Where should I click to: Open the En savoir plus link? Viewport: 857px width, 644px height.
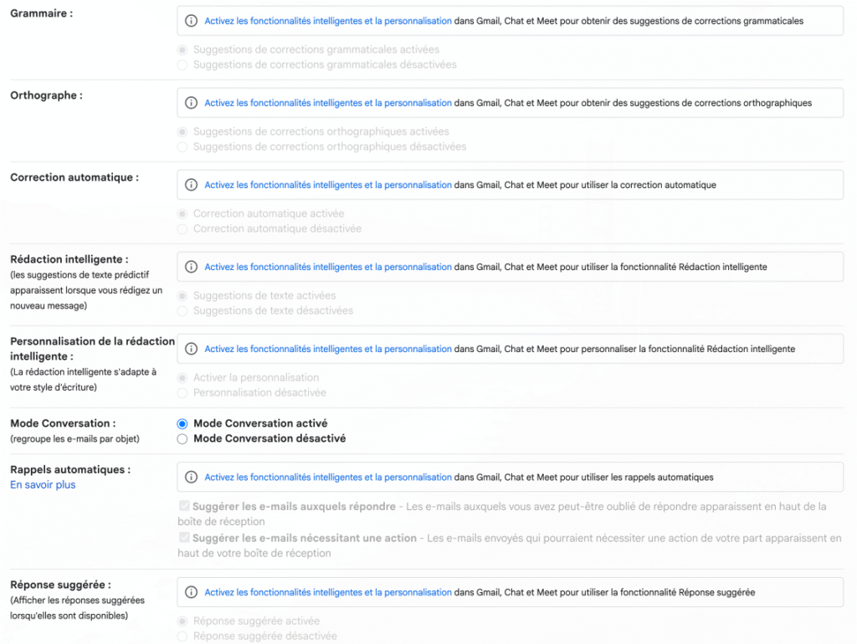(x=43, y=485)
